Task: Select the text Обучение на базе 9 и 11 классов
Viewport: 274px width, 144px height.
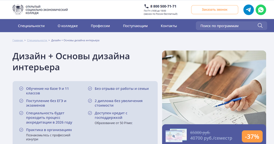Action: (47, 91)
